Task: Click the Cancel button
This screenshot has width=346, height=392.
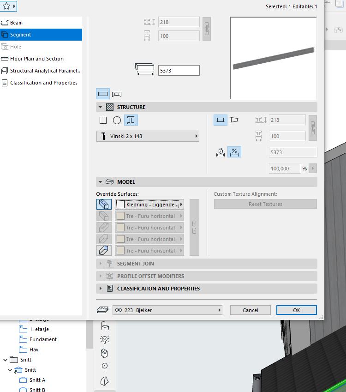Action: tap(250, 310)
